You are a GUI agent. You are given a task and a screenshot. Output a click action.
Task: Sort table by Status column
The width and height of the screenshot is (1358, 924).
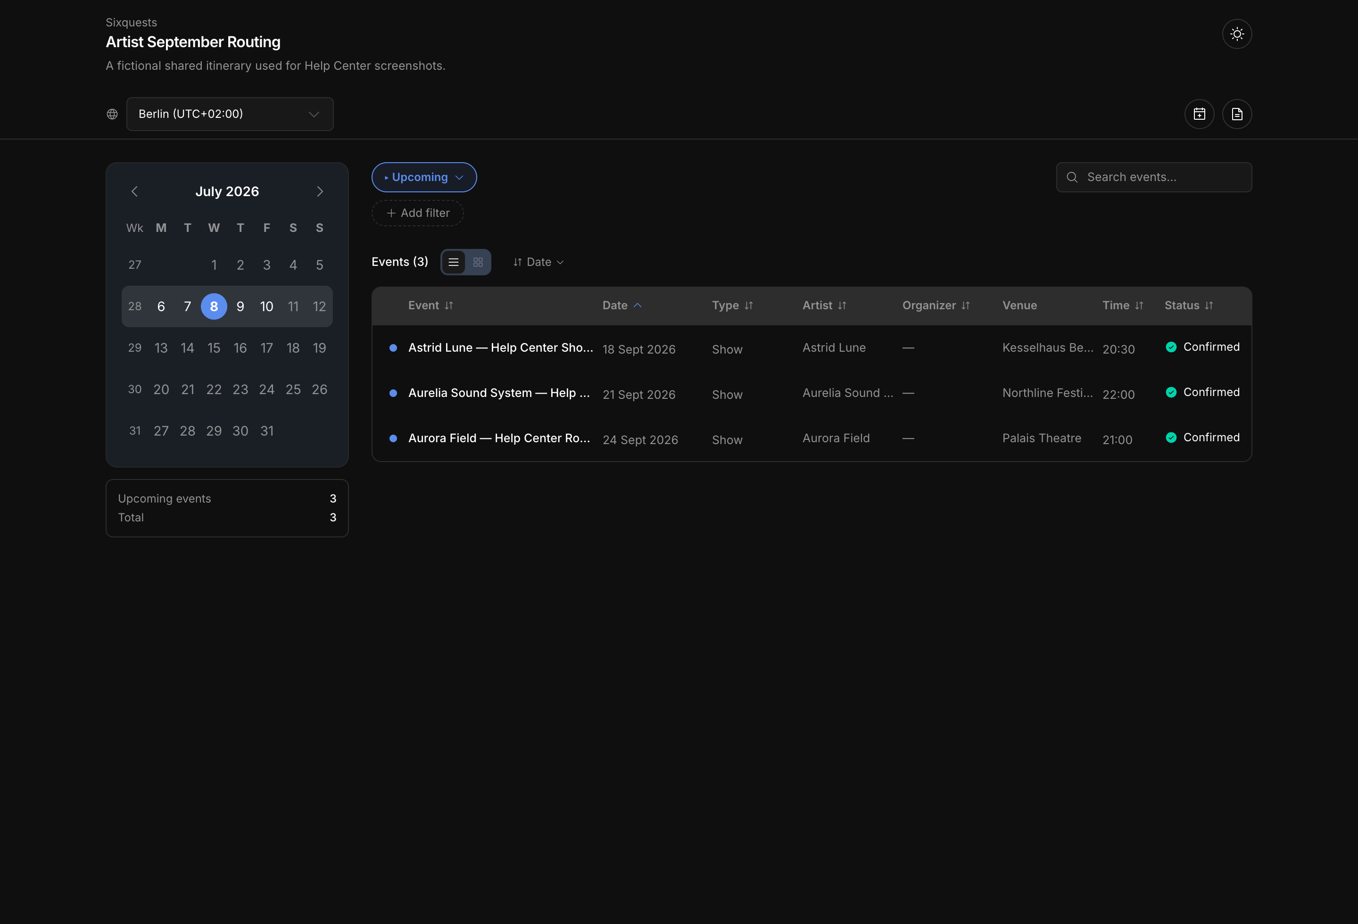coord(1189,305)
